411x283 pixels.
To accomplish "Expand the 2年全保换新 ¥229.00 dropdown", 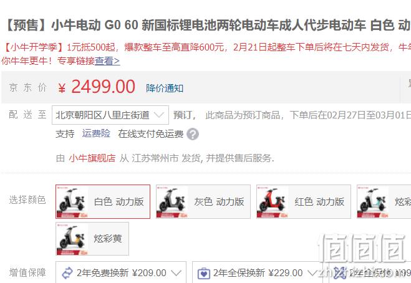I will tap(257, 273).
